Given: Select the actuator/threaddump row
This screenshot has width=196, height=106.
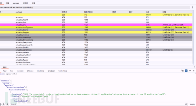Looking at the screenshot, I should pos(96,40).
